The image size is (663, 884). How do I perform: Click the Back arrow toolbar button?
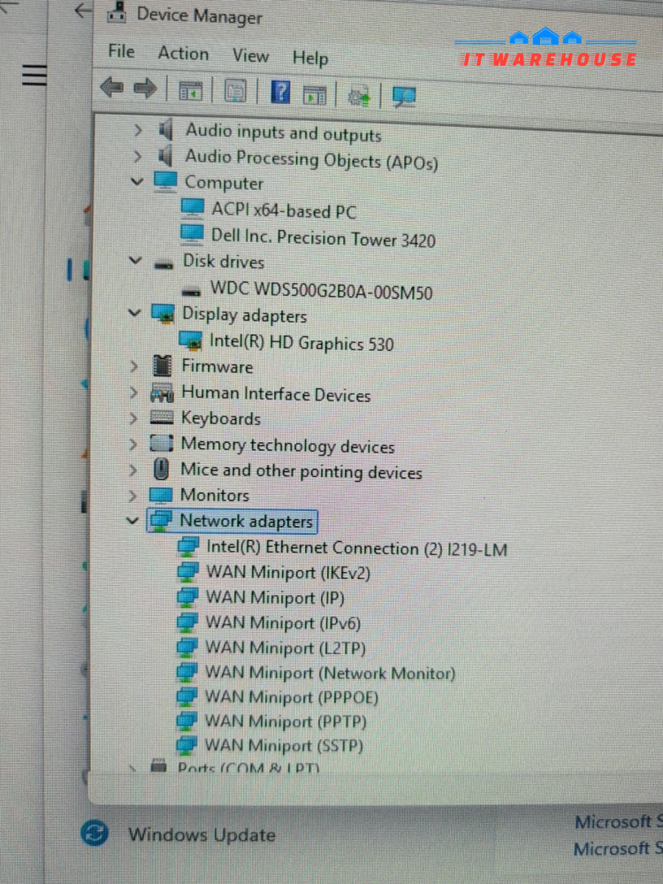(111, 87)
